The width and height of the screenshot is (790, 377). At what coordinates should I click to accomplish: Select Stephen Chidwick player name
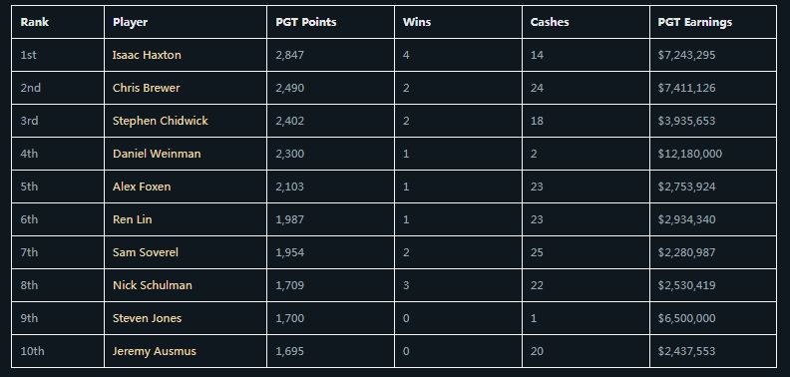pyautogui.click(x=161, y=121)
